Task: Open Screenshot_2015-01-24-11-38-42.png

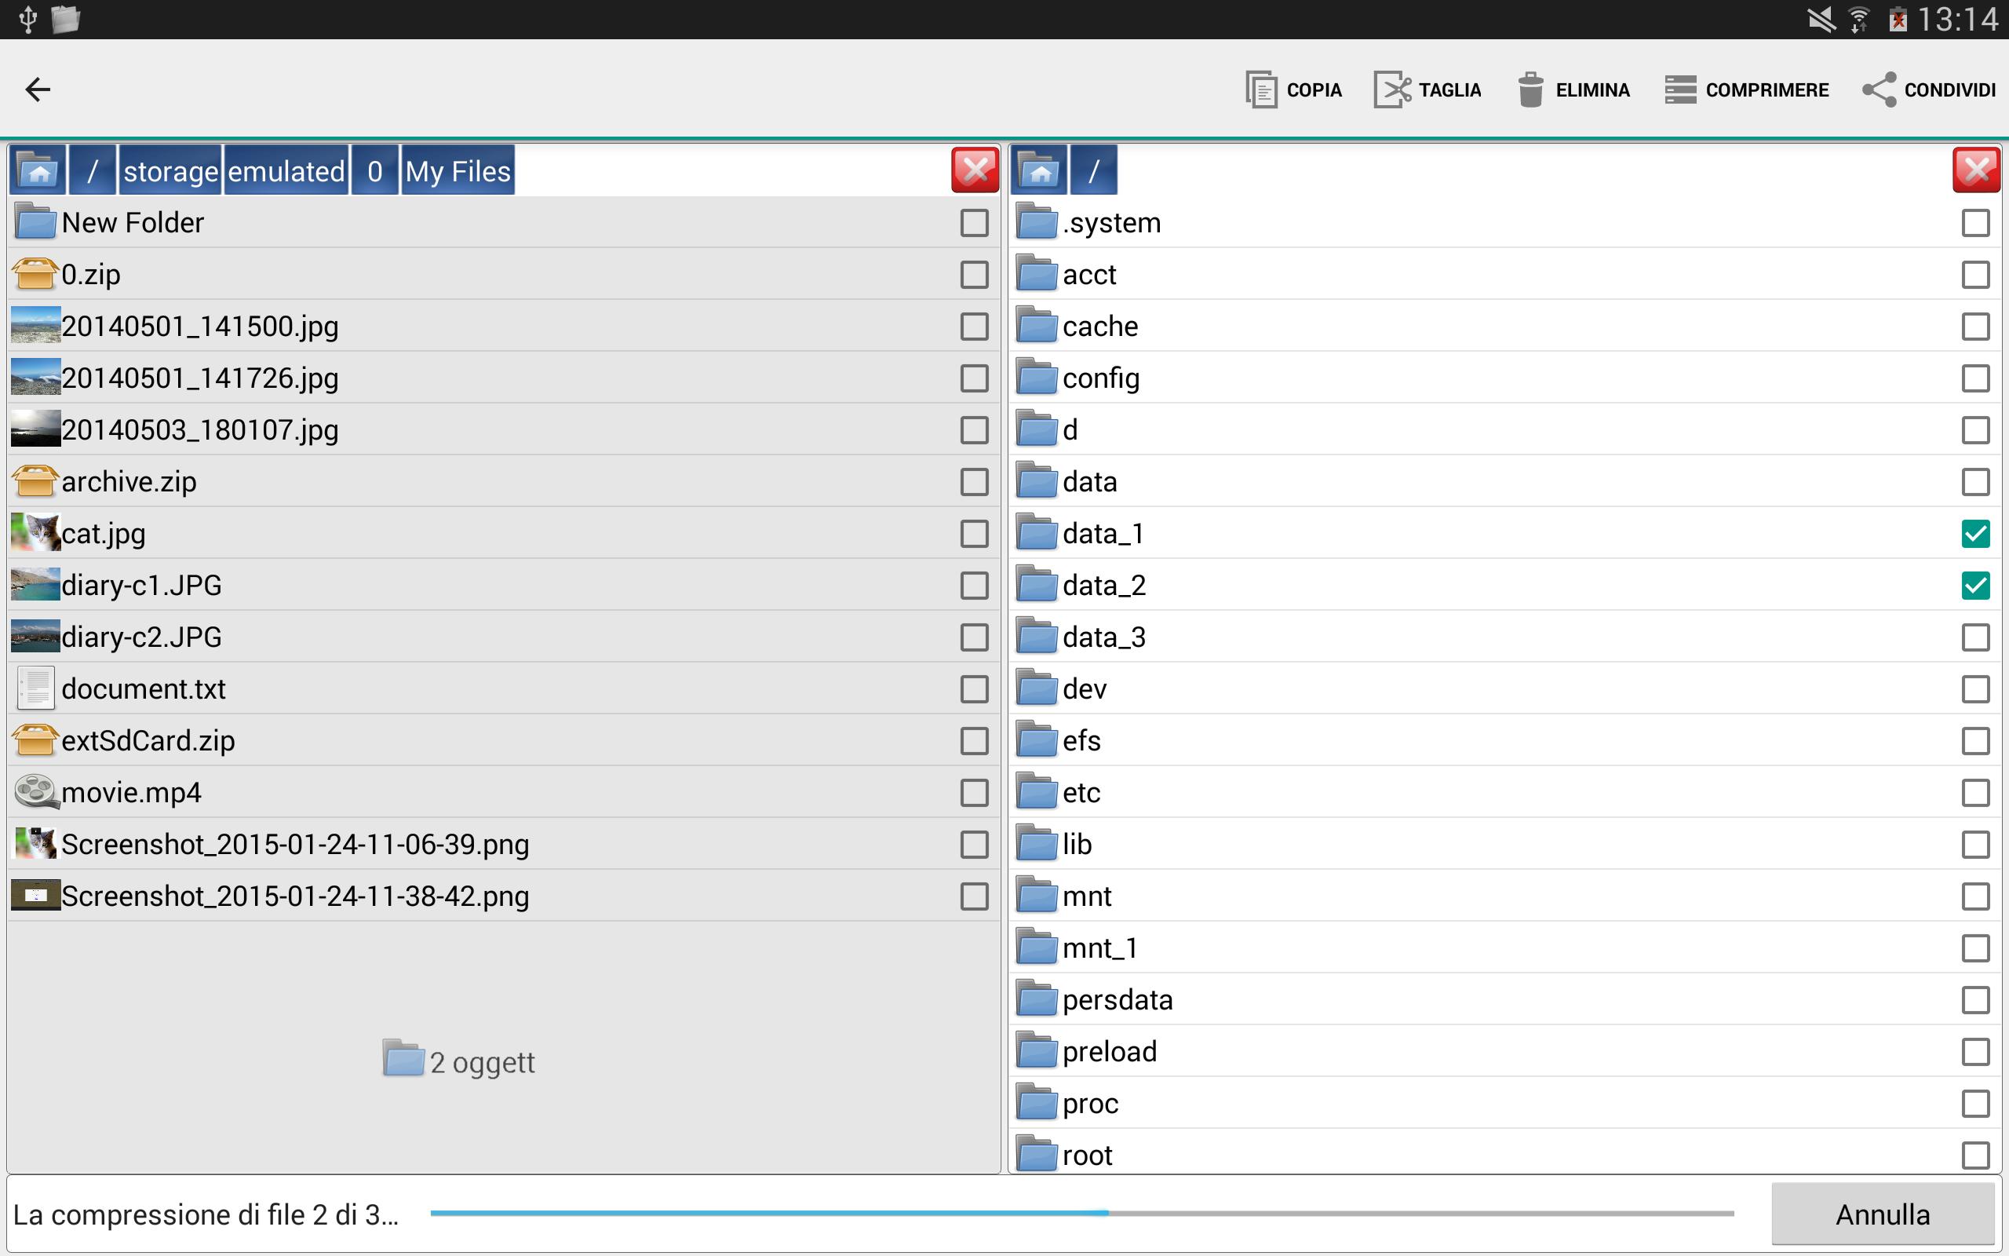Action: [x=503, y=896]
